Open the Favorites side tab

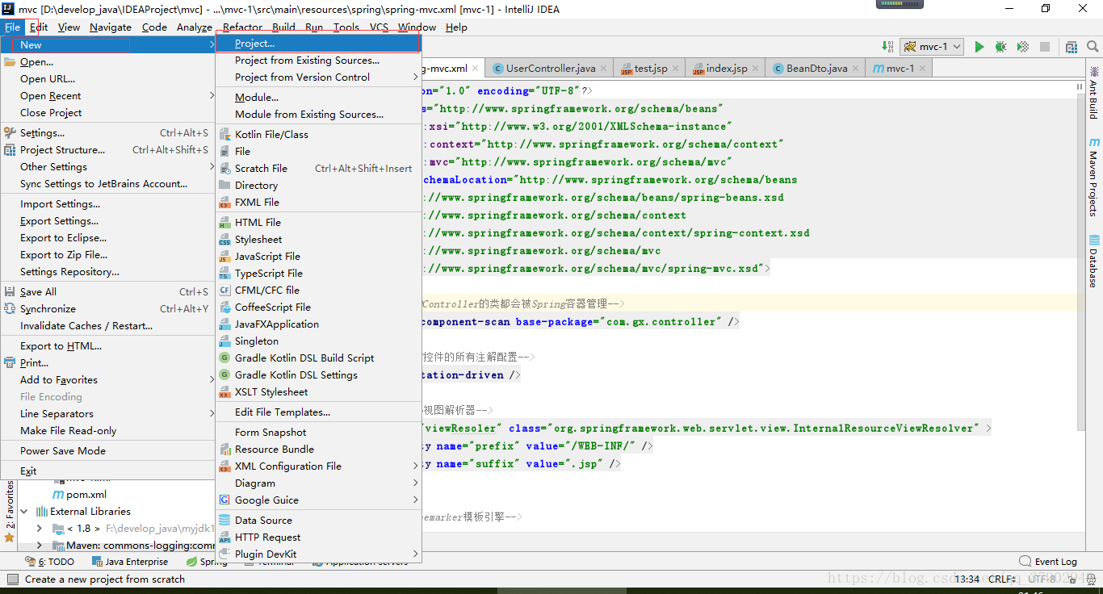pyautogui.click(x=9, y=512)
